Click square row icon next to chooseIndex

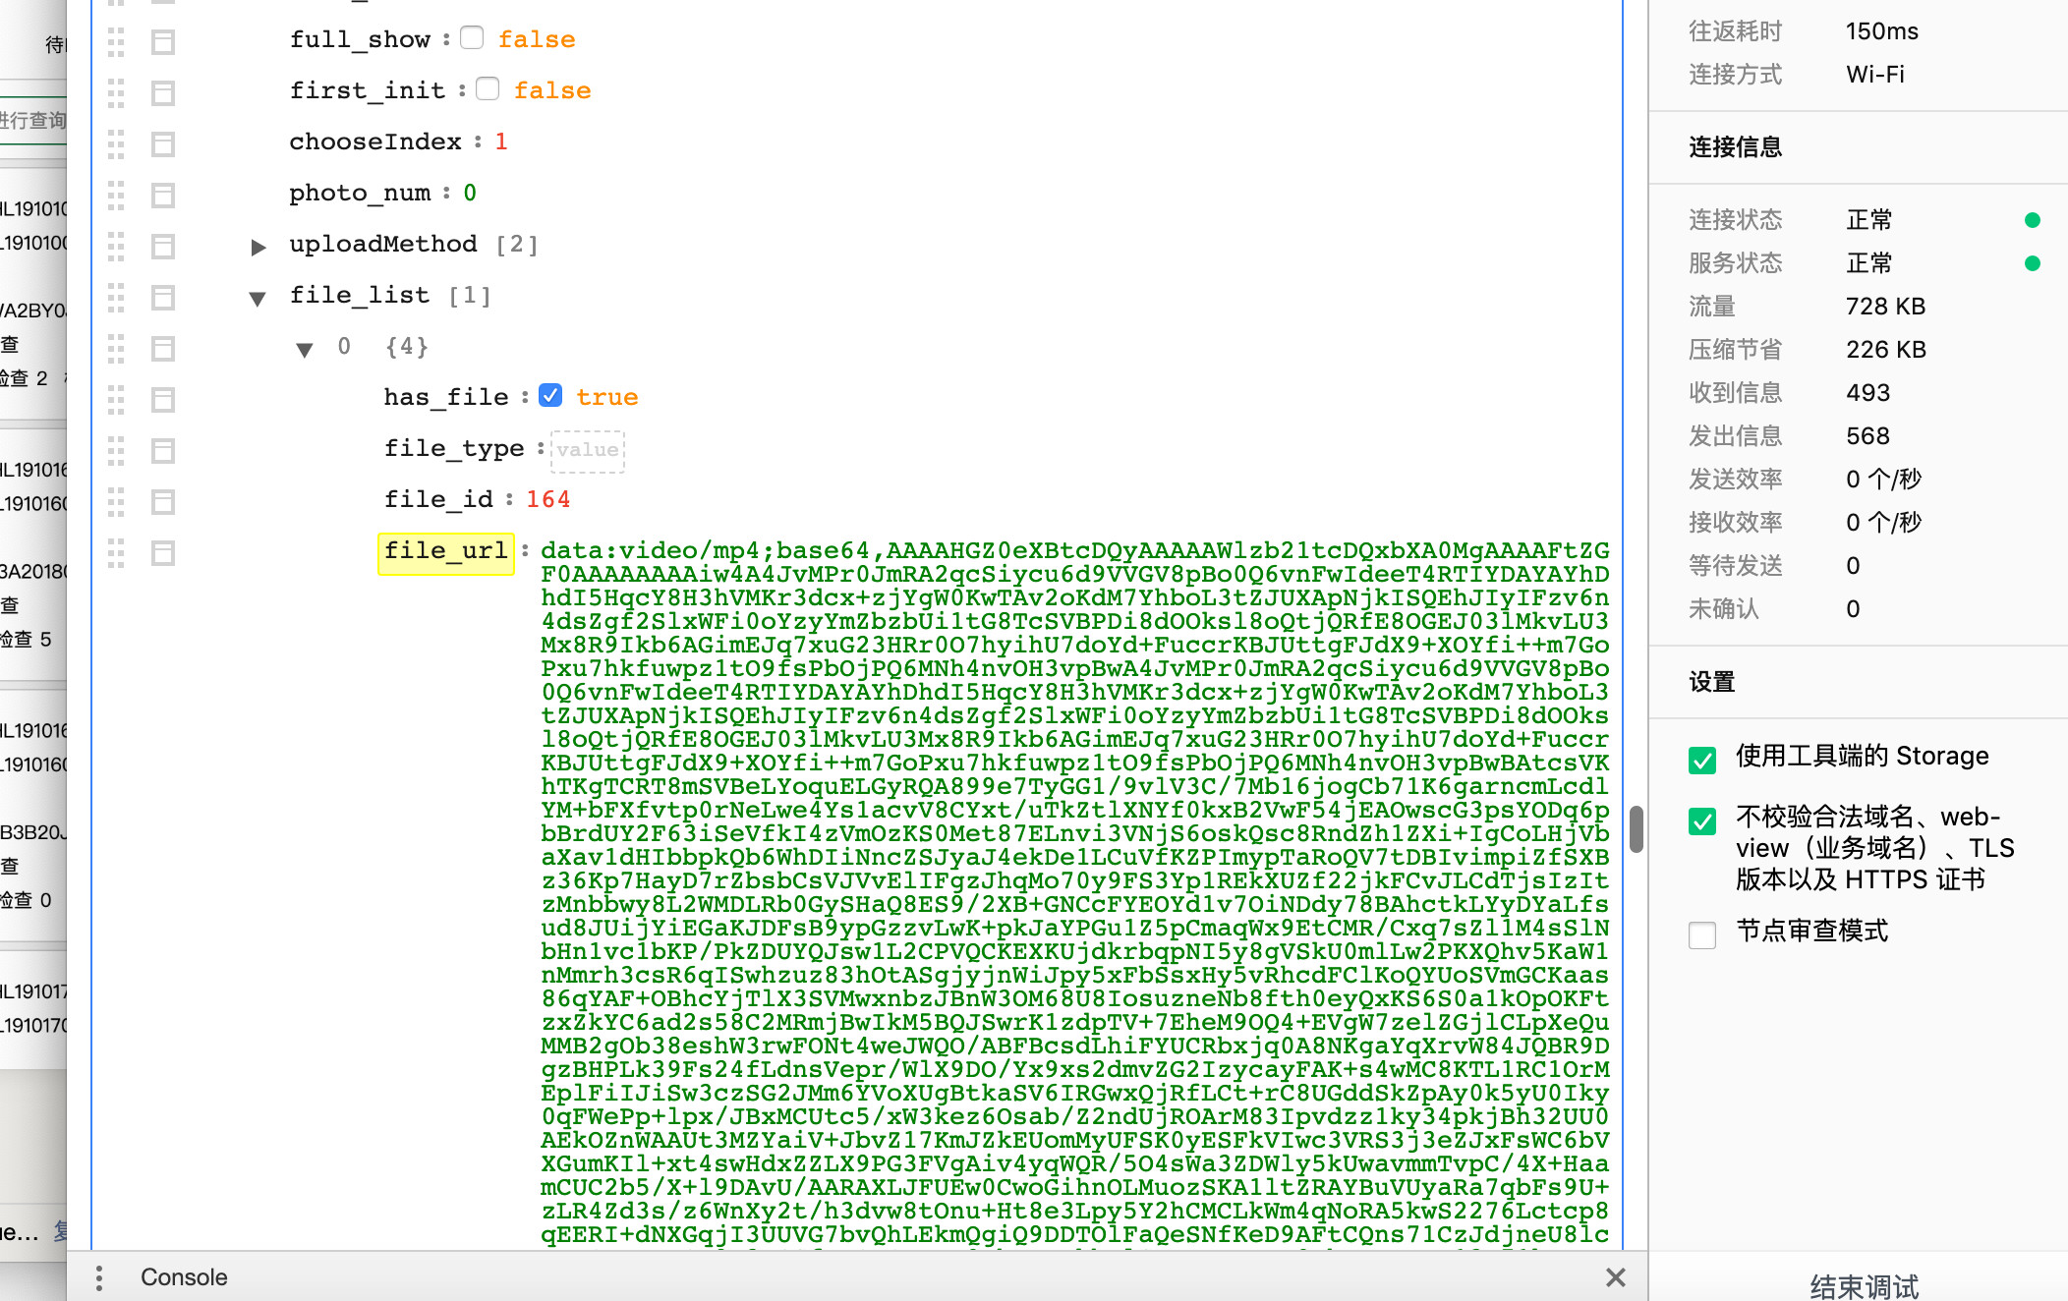click(x=163, y=143)
